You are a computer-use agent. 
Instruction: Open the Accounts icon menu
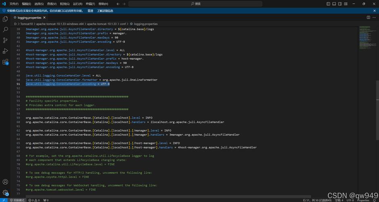[5, 182]
